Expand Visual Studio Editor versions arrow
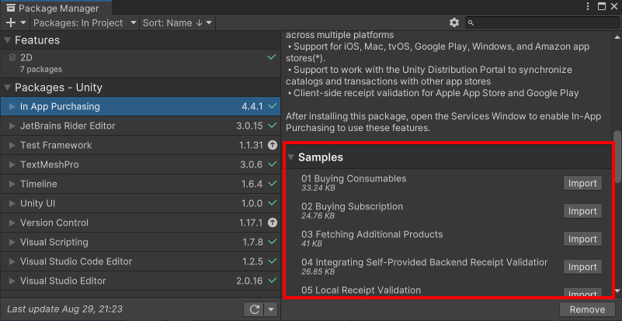The image size is (622, 321). pyautogui.click(x=12, y=281)
